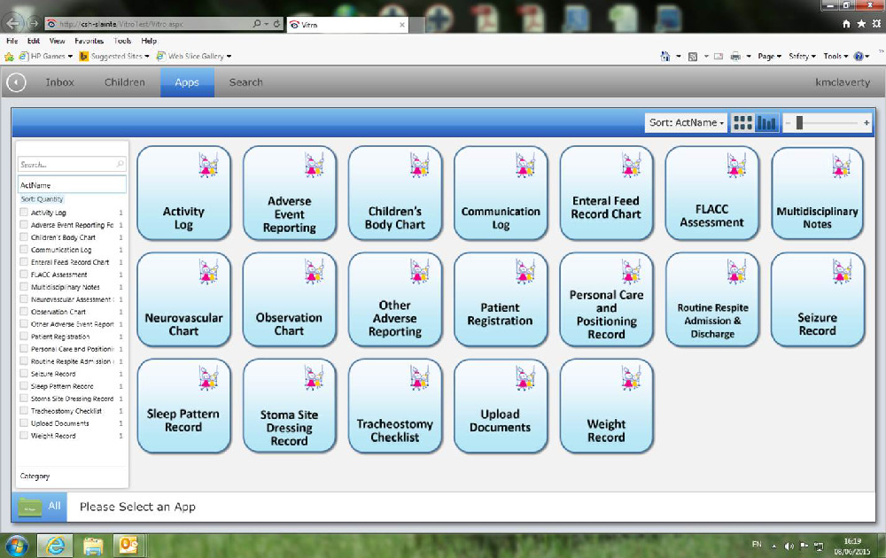
Task: Check the Weight Record filter checkbox
Action: tap(24, 436)
